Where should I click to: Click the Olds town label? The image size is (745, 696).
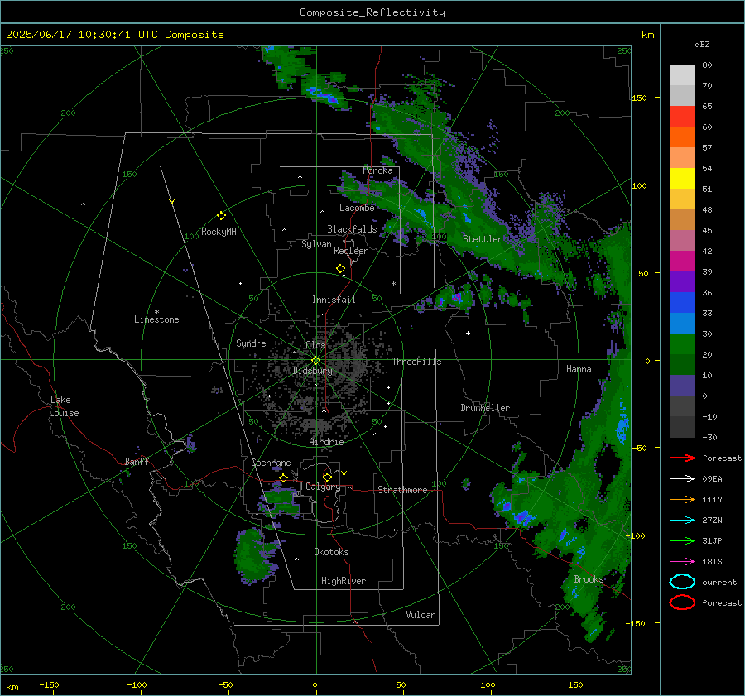315,345
